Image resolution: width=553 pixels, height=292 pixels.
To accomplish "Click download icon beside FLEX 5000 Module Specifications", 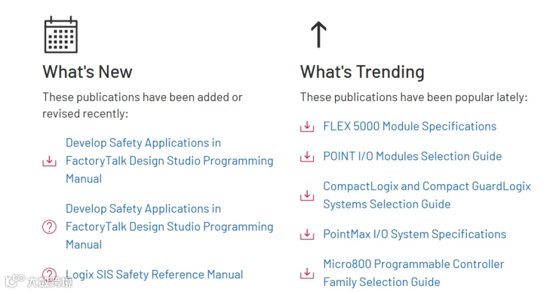I will click(x=307, y=127).
